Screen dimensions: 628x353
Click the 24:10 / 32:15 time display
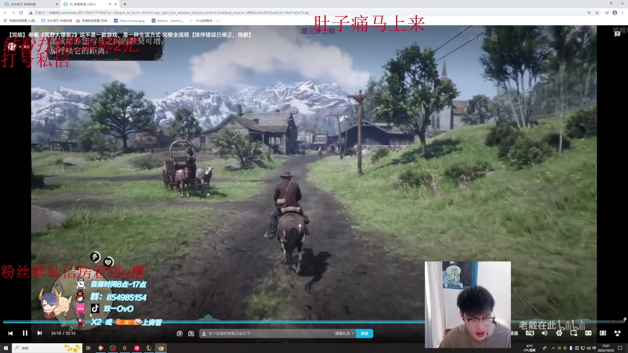tap(63, 333)
